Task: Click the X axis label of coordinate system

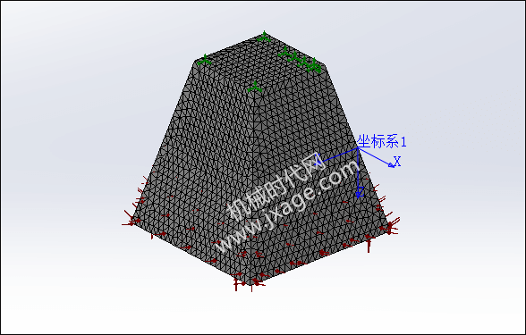Action: (397, 161)
